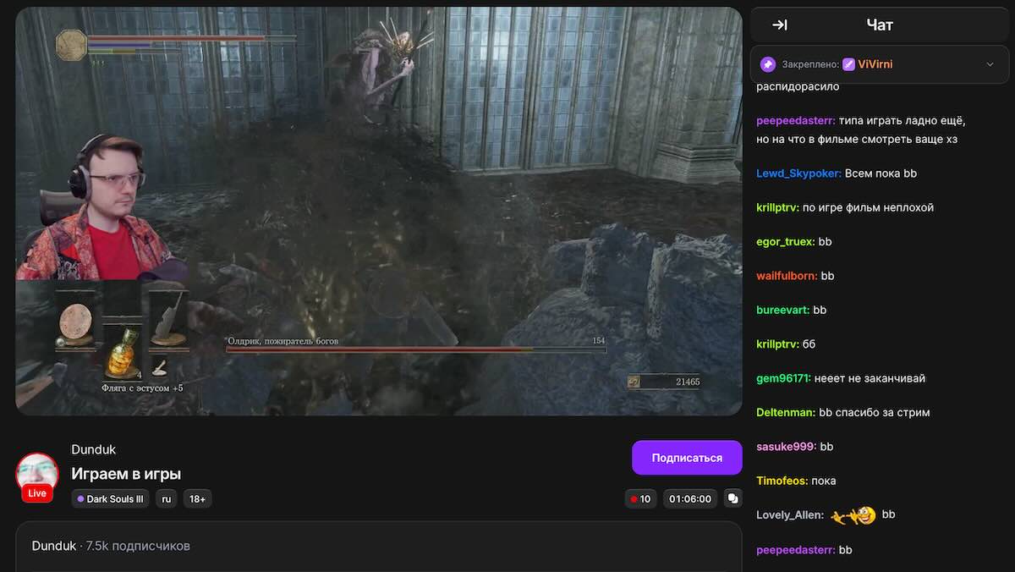This screenshot has width=1015, height=572.
Task: Collapse the chat panel with the arrow icon
Action: (780, 25)
